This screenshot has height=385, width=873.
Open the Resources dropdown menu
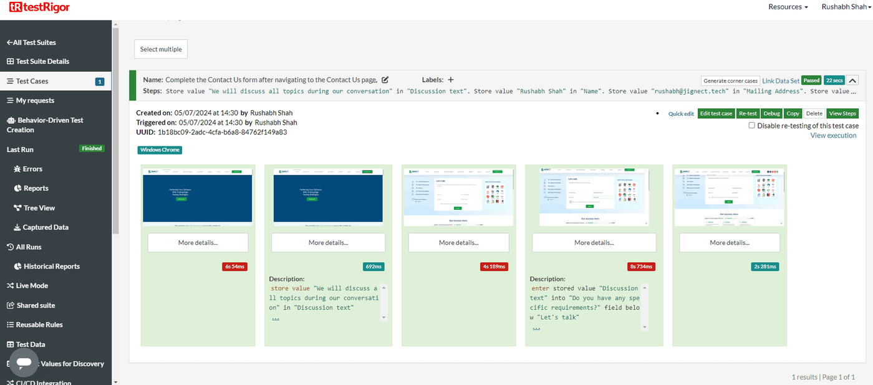(x=788, y=7)
